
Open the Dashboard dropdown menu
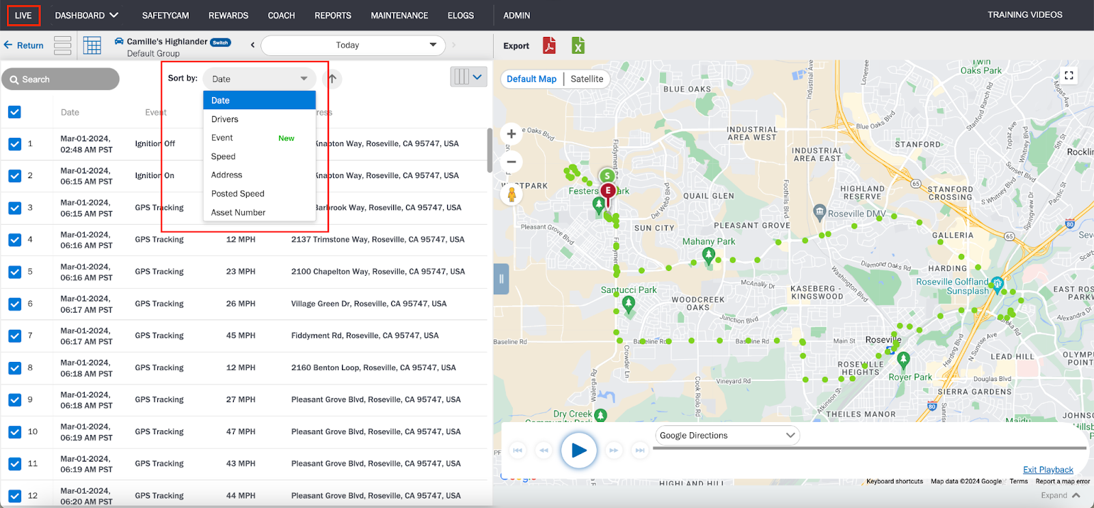(86, 15)
